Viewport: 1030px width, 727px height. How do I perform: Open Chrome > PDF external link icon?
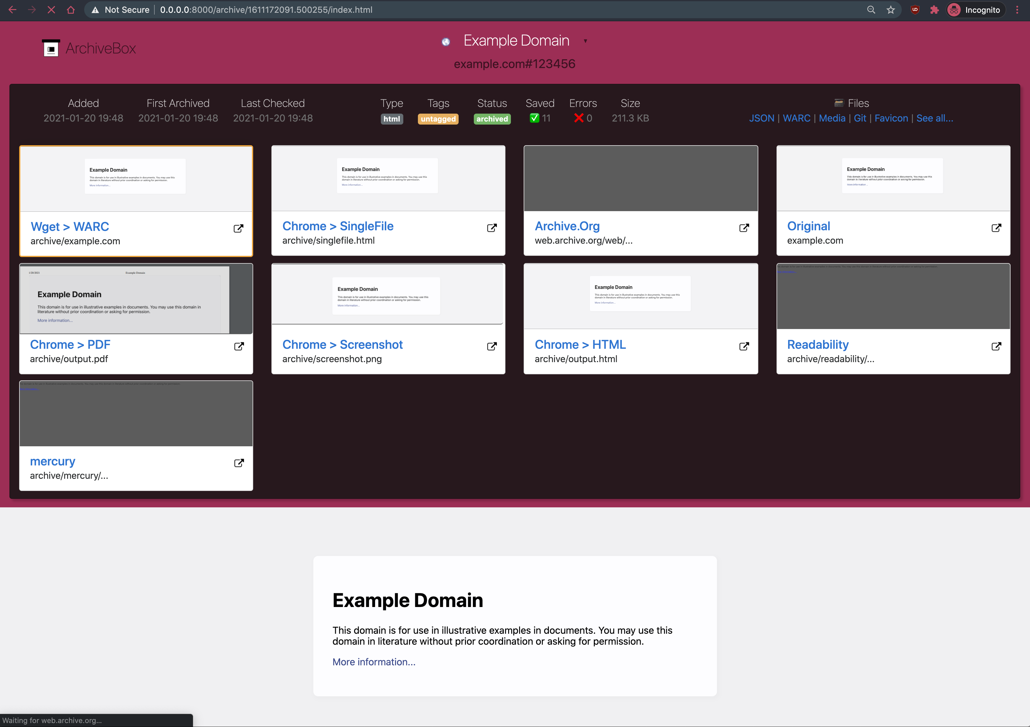coord(239,346)
